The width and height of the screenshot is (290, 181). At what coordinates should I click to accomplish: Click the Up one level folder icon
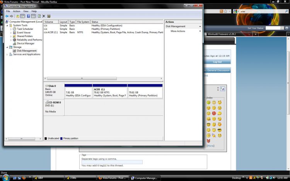click(17, 16)
